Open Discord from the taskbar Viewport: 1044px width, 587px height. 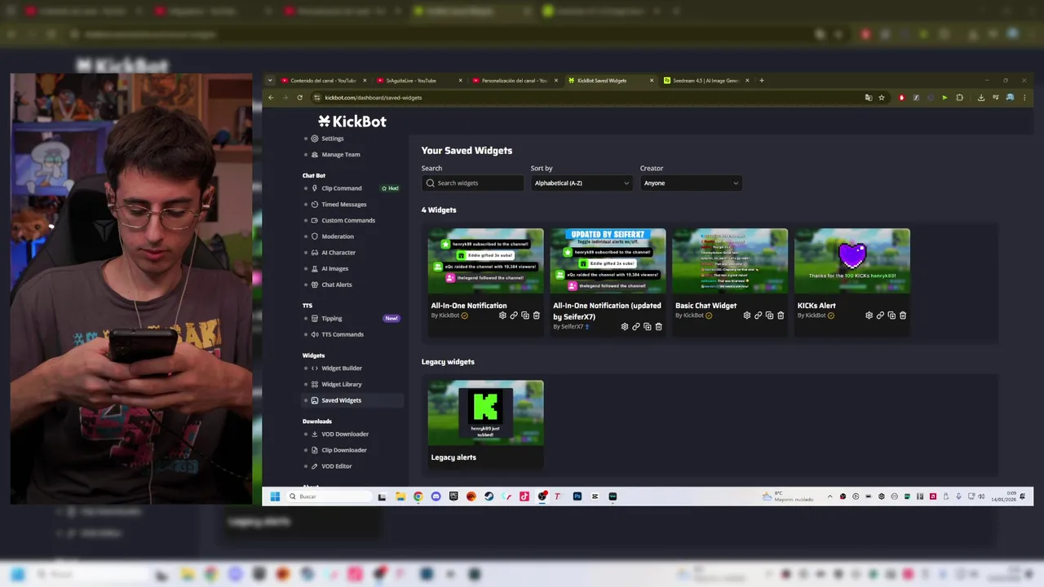(x=436, y=497)
